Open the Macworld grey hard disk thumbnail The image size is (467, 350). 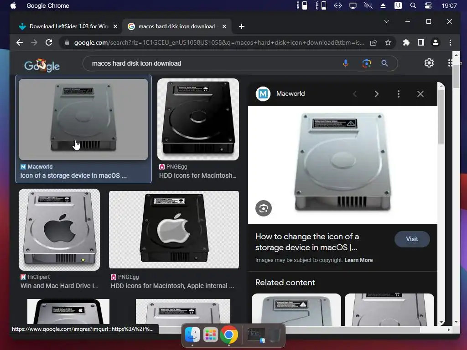click(x=83, y=119)
